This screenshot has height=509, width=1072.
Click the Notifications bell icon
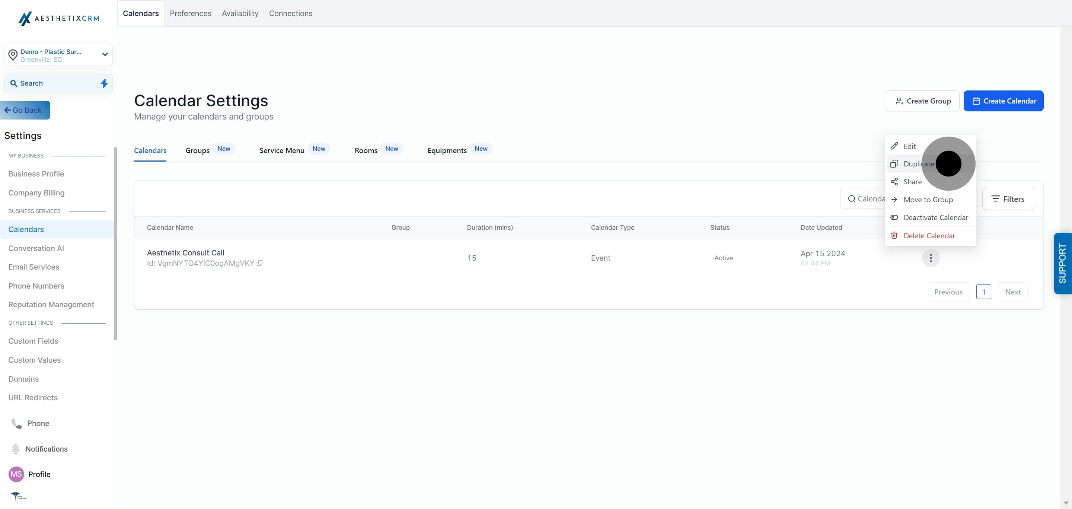click(15, 449)
